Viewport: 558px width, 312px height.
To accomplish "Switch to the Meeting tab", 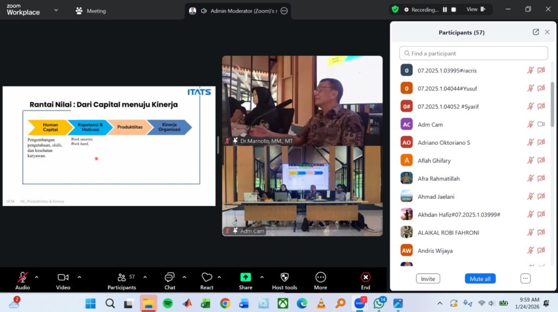I will click(x=90, y=10).
